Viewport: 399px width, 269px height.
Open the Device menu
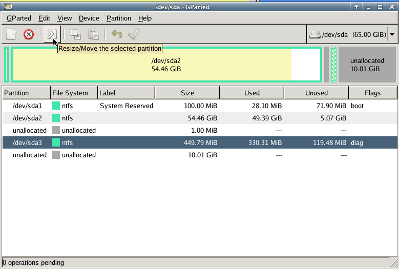coord(89,18)
